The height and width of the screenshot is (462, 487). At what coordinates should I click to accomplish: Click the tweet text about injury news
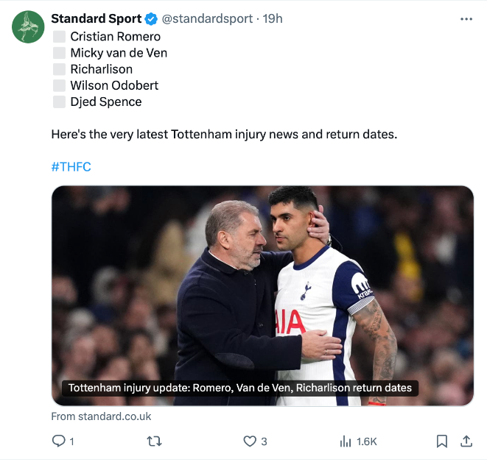pos(224,135)
